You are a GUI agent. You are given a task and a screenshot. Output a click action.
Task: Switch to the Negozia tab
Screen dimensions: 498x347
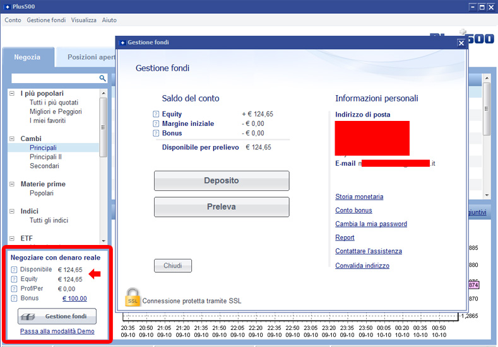coord(27,57)
